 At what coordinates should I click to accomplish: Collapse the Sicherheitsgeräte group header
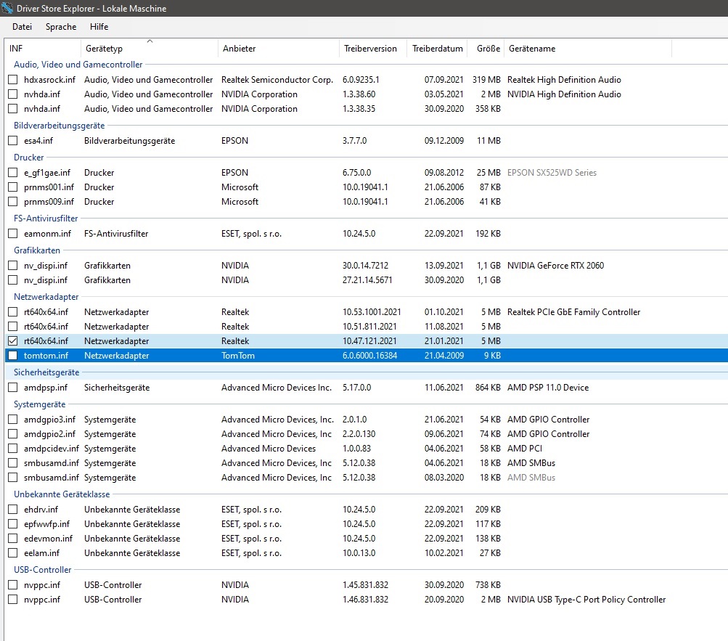point(46,372)
